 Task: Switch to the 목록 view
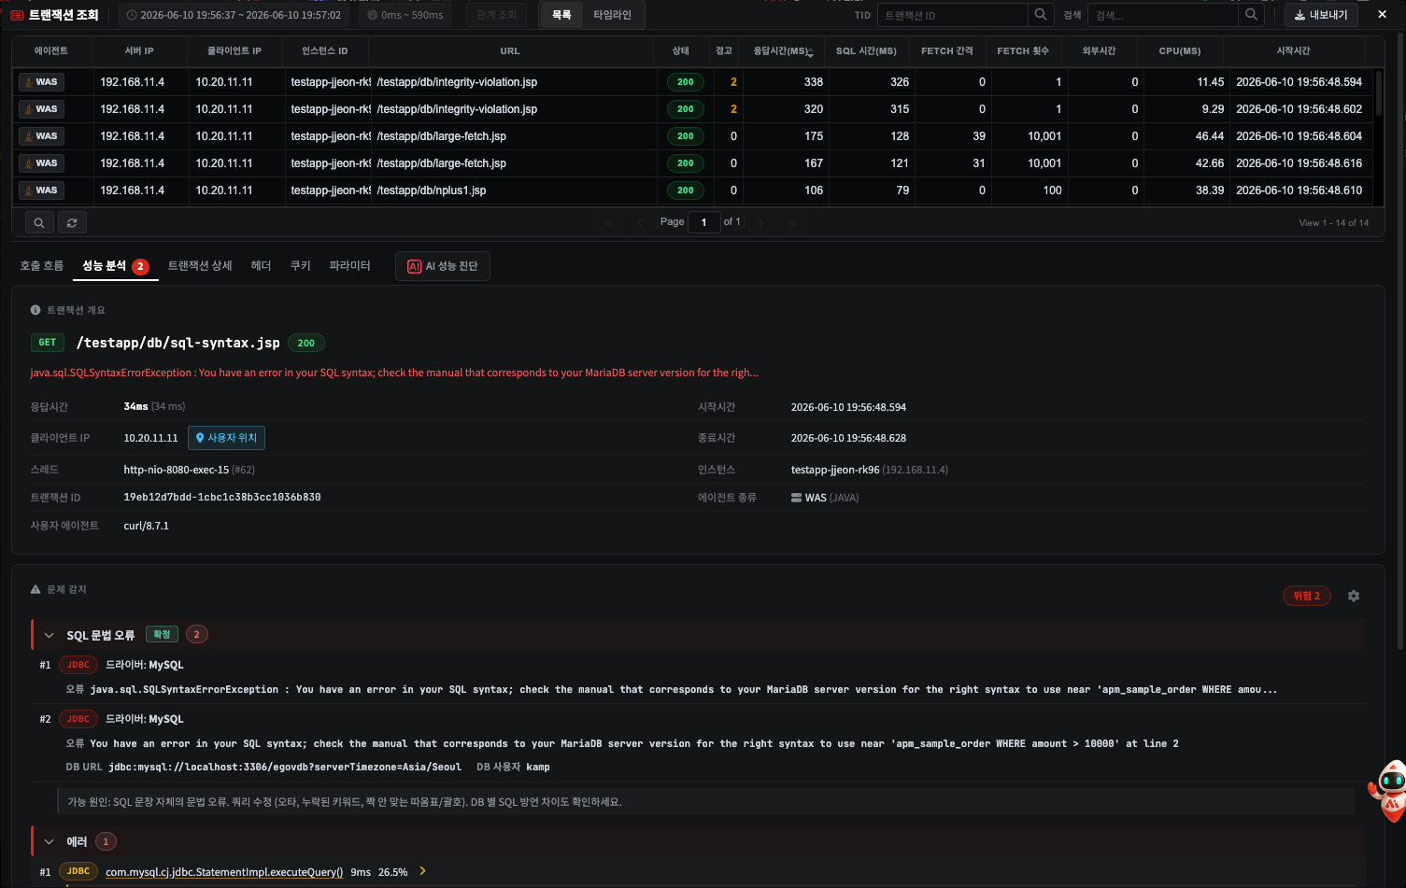click(561, 15)
